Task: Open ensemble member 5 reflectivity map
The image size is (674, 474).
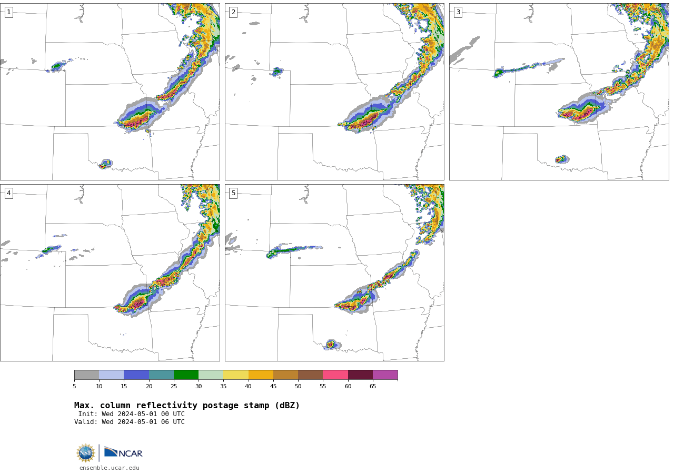Action: [334, 273]
